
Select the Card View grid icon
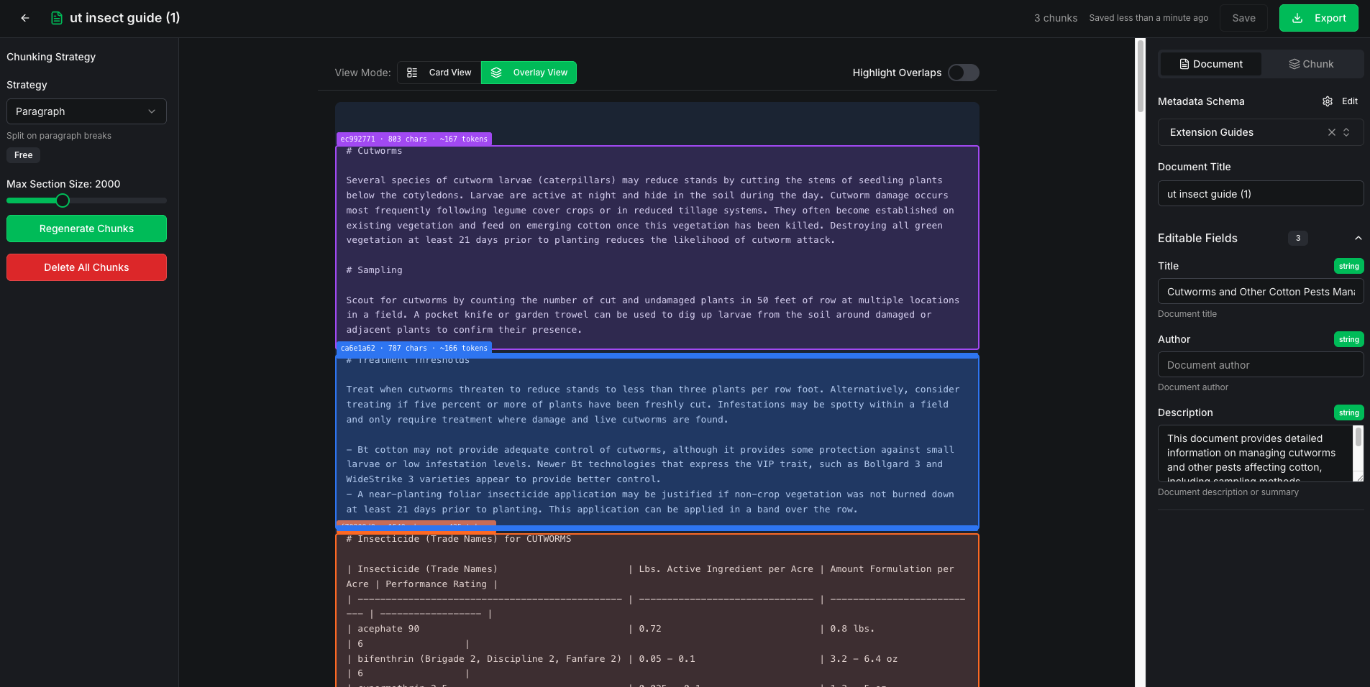[x=411, y=72]
